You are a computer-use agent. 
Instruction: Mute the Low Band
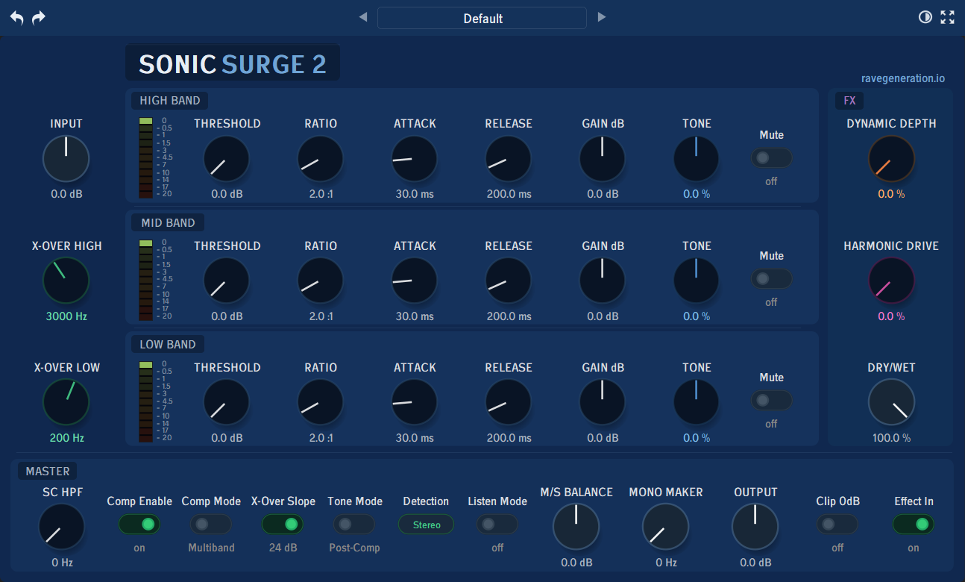[771, 400]
